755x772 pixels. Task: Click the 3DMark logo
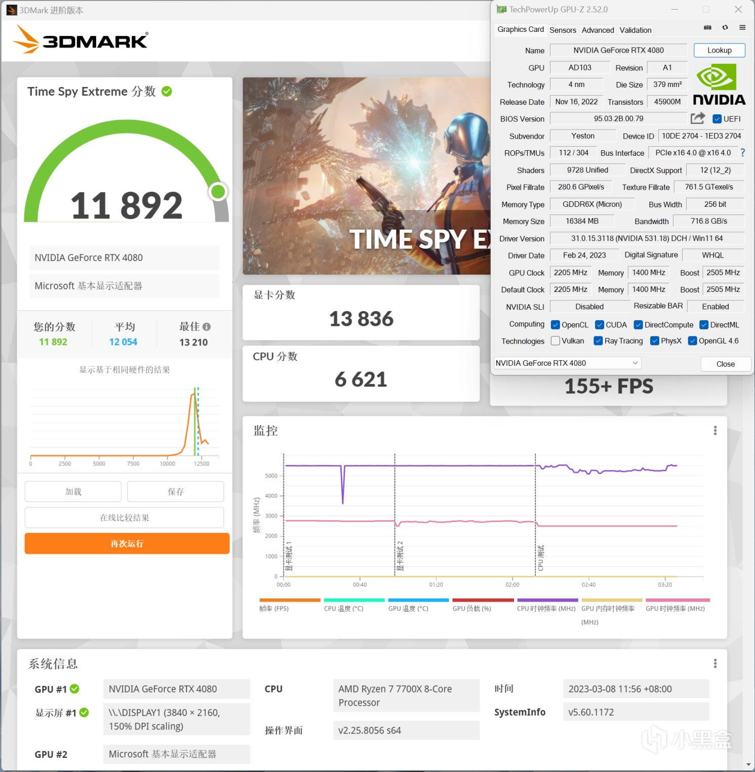tap(81, 39)
